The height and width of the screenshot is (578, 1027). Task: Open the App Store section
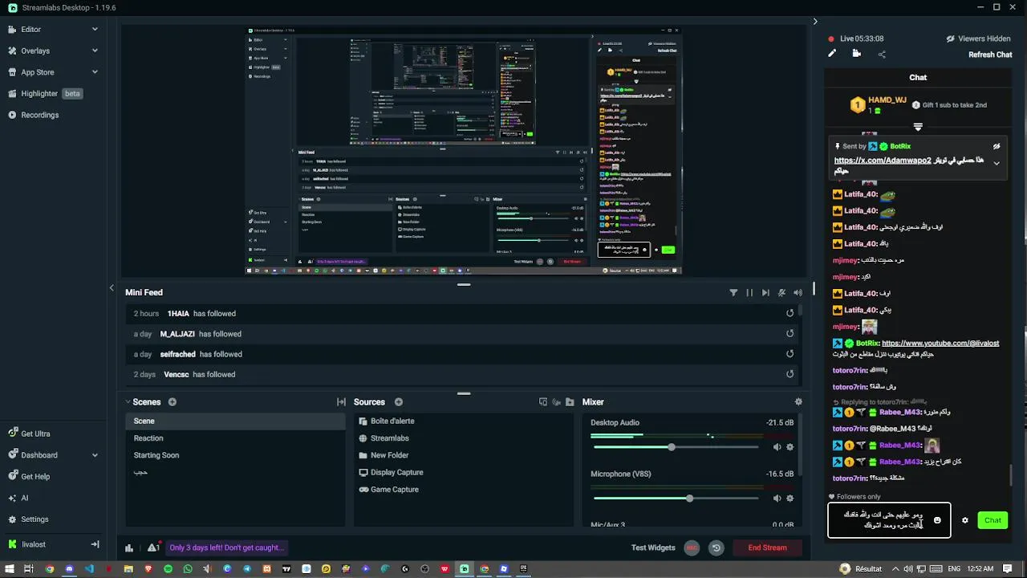tap(53, 72)
